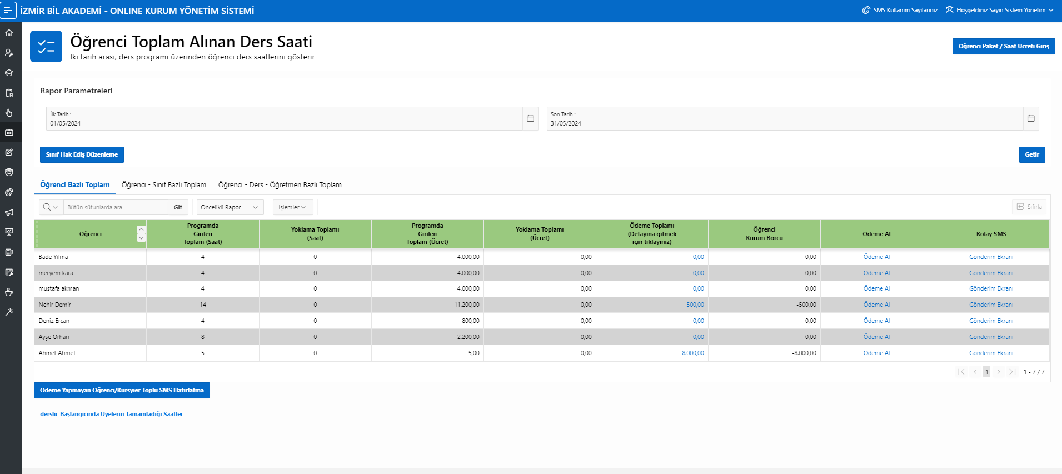The height and width of the screenshot is (474, 1062).
Task: Click the magic wand sidebar icon
Action: pos(9,312)
